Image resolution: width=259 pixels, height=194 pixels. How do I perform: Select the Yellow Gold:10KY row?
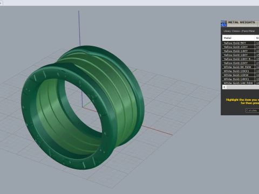tap(241, 47)
